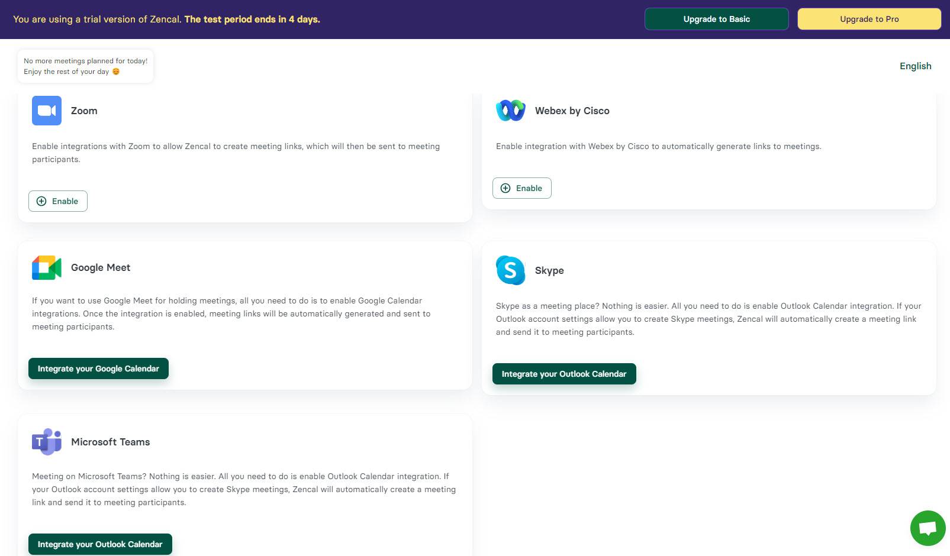
Task: Integrate your Outlook Calendar for Skype
Action: [563, 374]
